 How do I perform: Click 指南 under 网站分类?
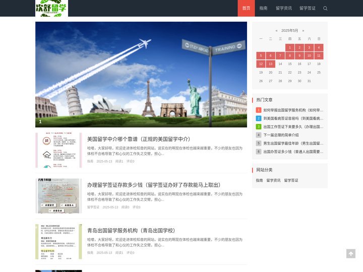tap(259, 180)
